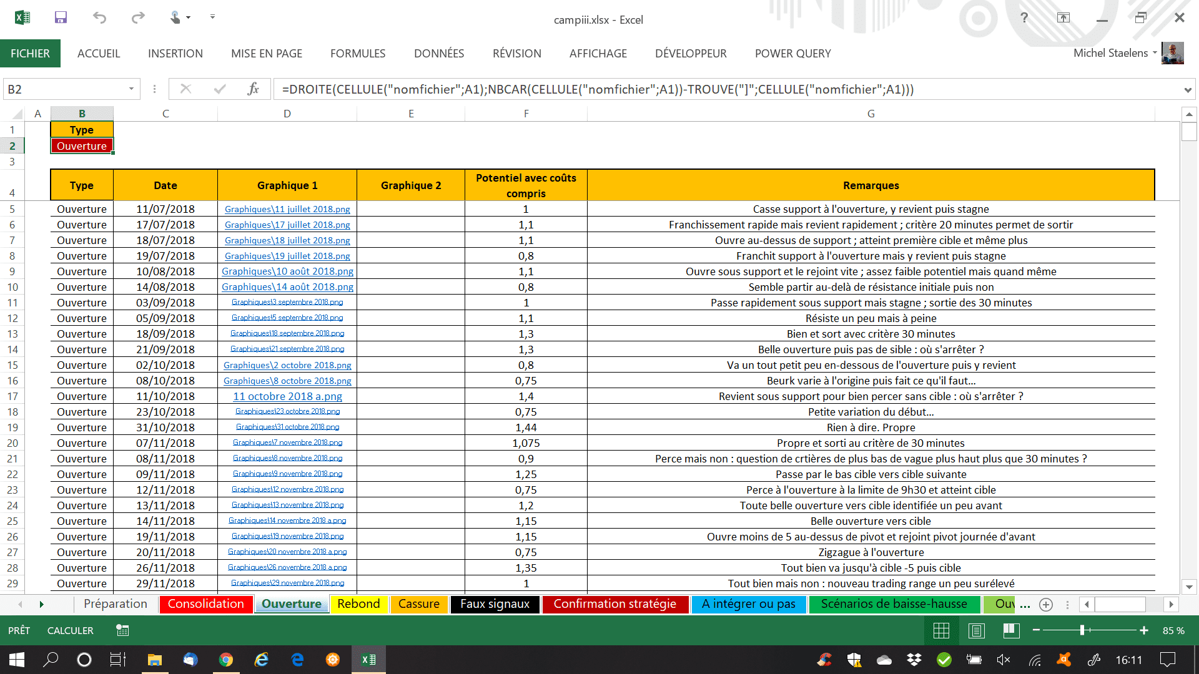This screenshot has height=674, width=1199.
Task: Open Excel Help question mark icon
Action: pos(1024,17)
